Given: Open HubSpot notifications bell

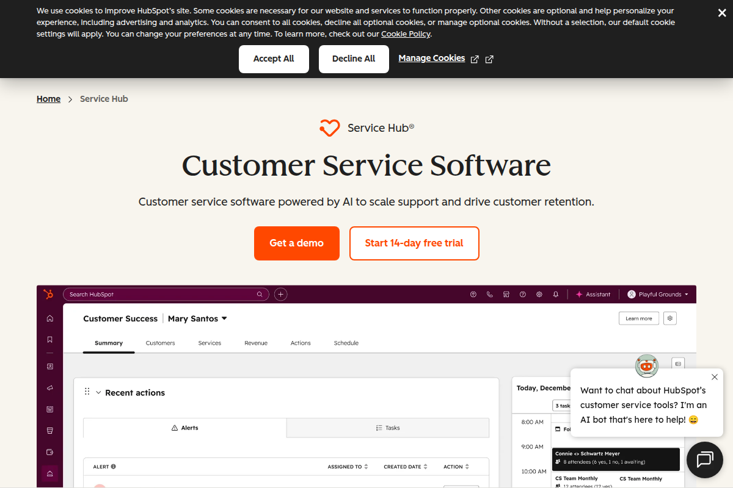Looking at the screenshot, I should (x=555, y=294).
